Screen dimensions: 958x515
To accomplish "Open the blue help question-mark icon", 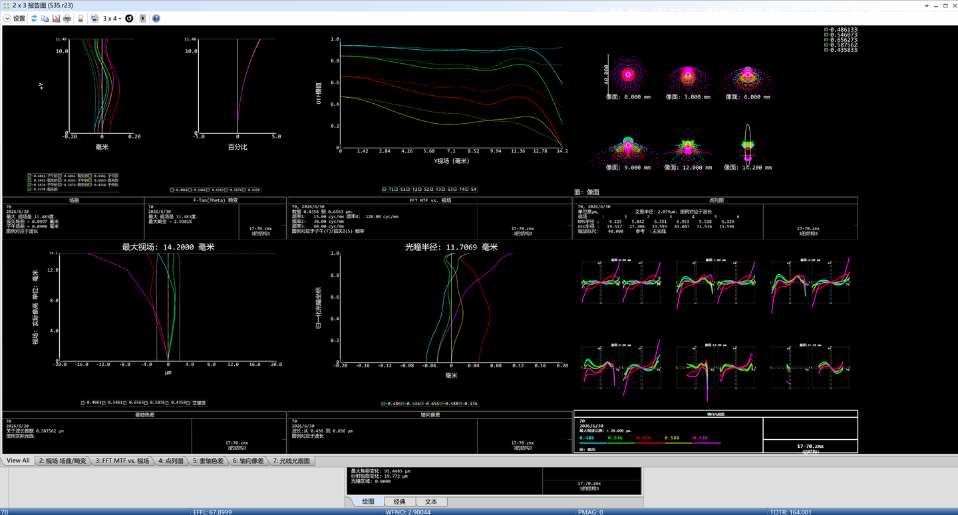I will (156, 19).
